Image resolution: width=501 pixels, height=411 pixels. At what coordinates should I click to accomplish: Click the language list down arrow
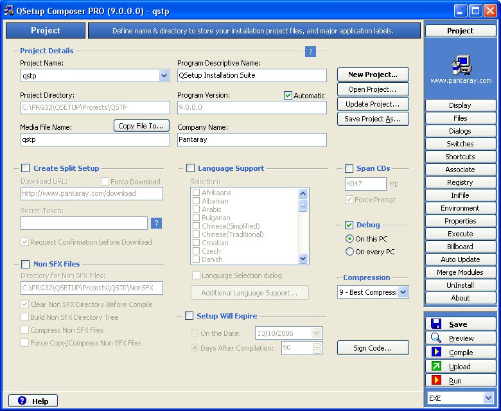(x=303, y=258)
